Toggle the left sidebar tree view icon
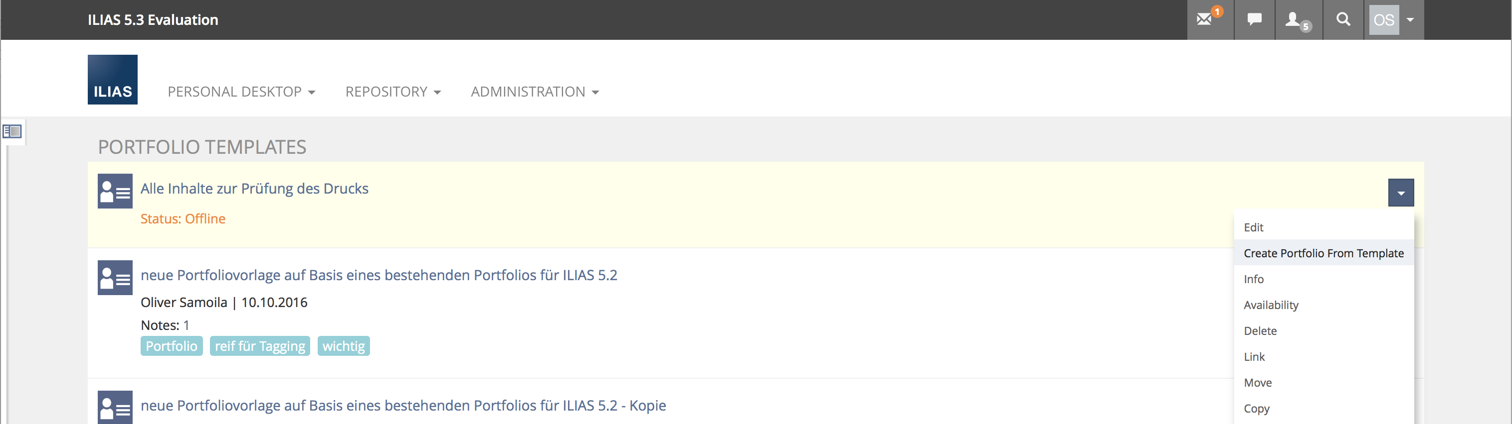1512x424 pixels. coord(12,131)
